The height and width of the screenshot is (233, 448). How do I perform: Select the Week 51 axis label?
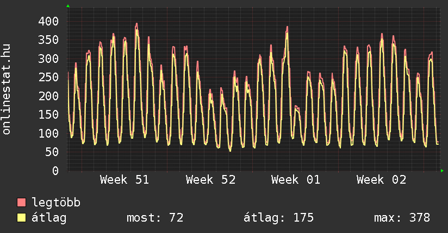tap(125, 180)
